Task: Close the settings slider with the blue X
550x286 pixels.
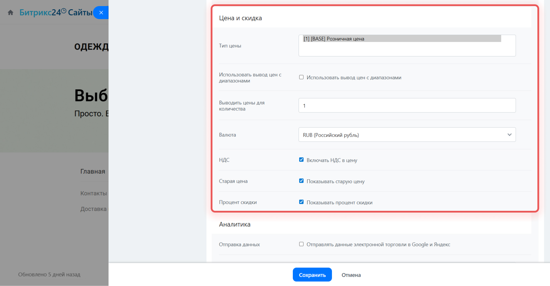Action: (101, 13)
